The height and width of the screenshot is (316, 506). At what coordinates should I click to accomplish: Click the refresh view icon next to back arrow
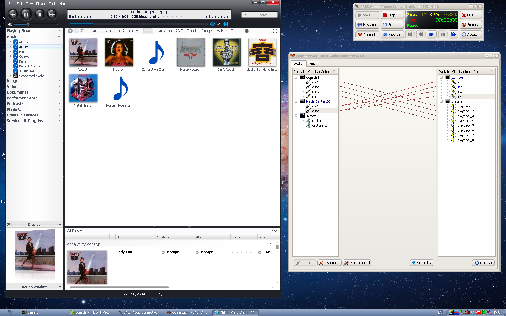click(82, 31)
